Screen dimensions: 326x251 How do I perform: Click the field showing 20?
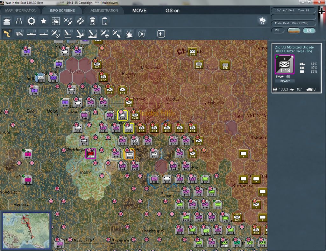click(x=277, y=30)
